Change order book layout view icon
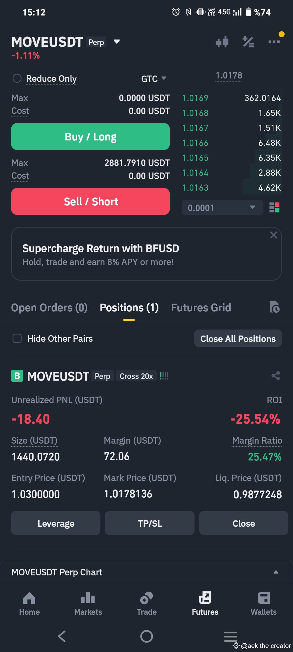The height and width of the screenshot is (652, 293). coord(274,208)
